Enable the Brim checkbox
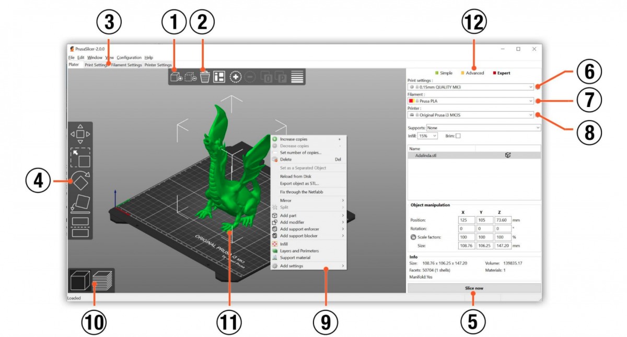627x337 pixels. click(x=458, y=136)
